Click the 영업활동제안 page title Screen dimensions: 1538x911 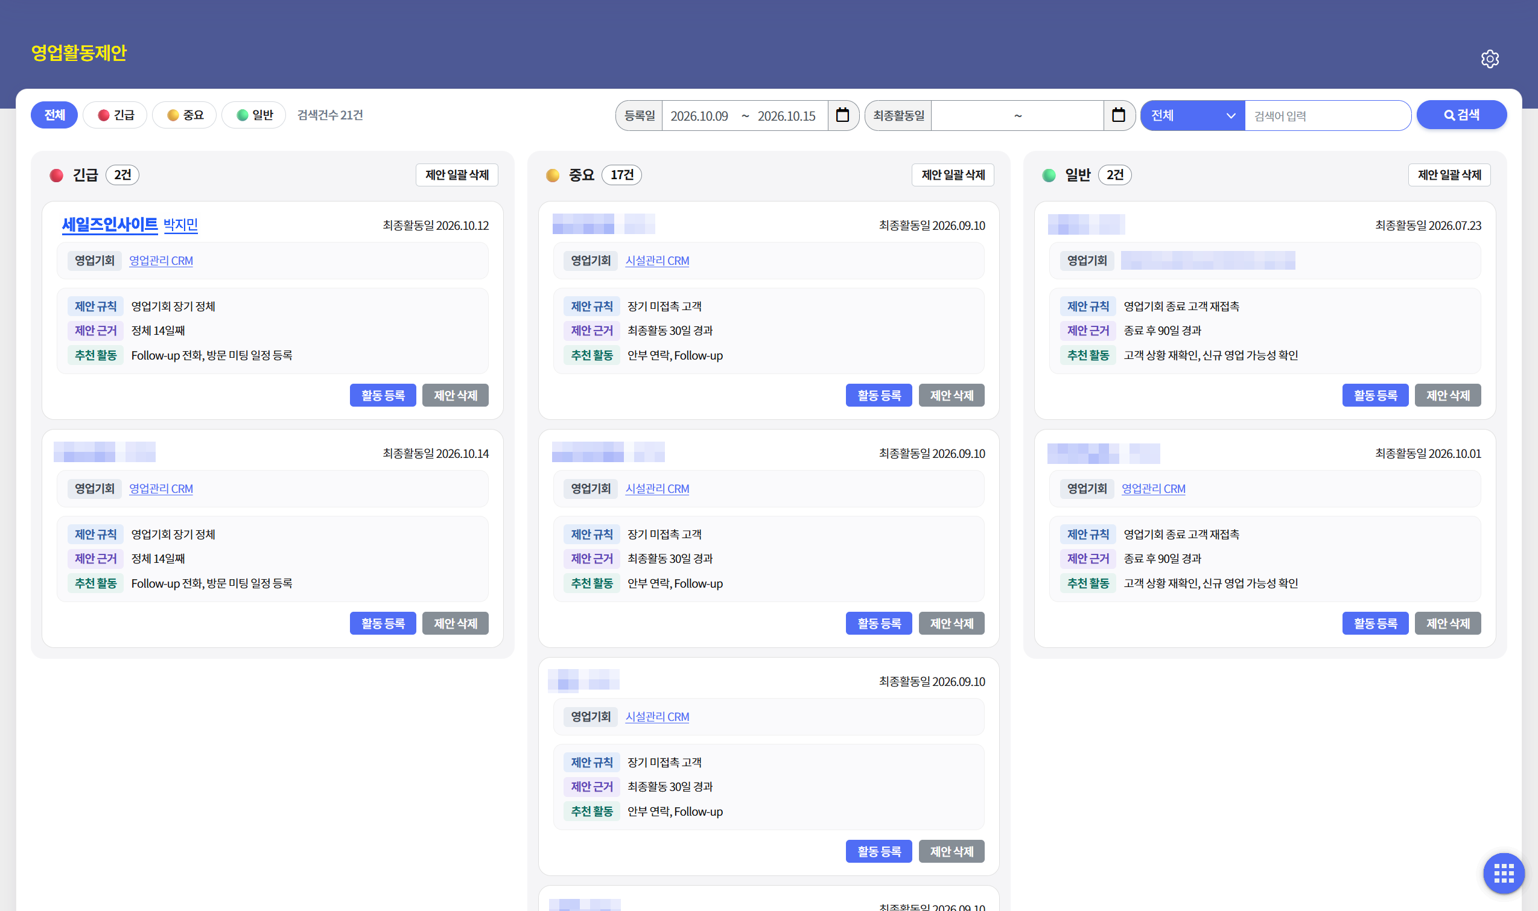[78, 53]
